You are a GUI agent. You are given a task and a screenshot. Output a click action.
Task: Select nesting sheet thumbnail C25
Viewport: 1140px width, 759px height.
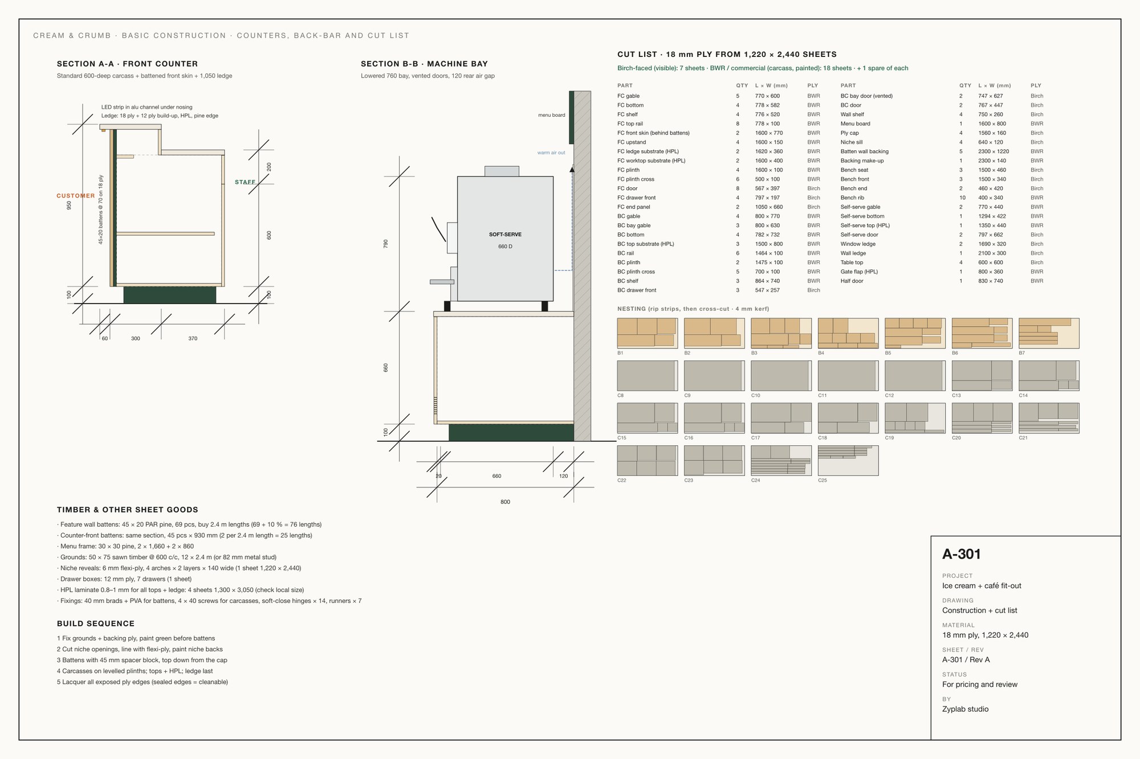coord(848,461)
